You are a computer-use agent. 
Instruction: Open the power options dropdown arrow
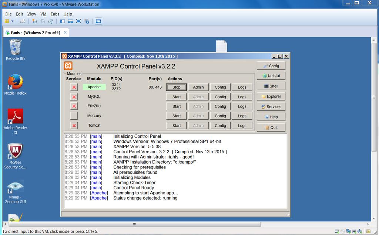(12, 21)
